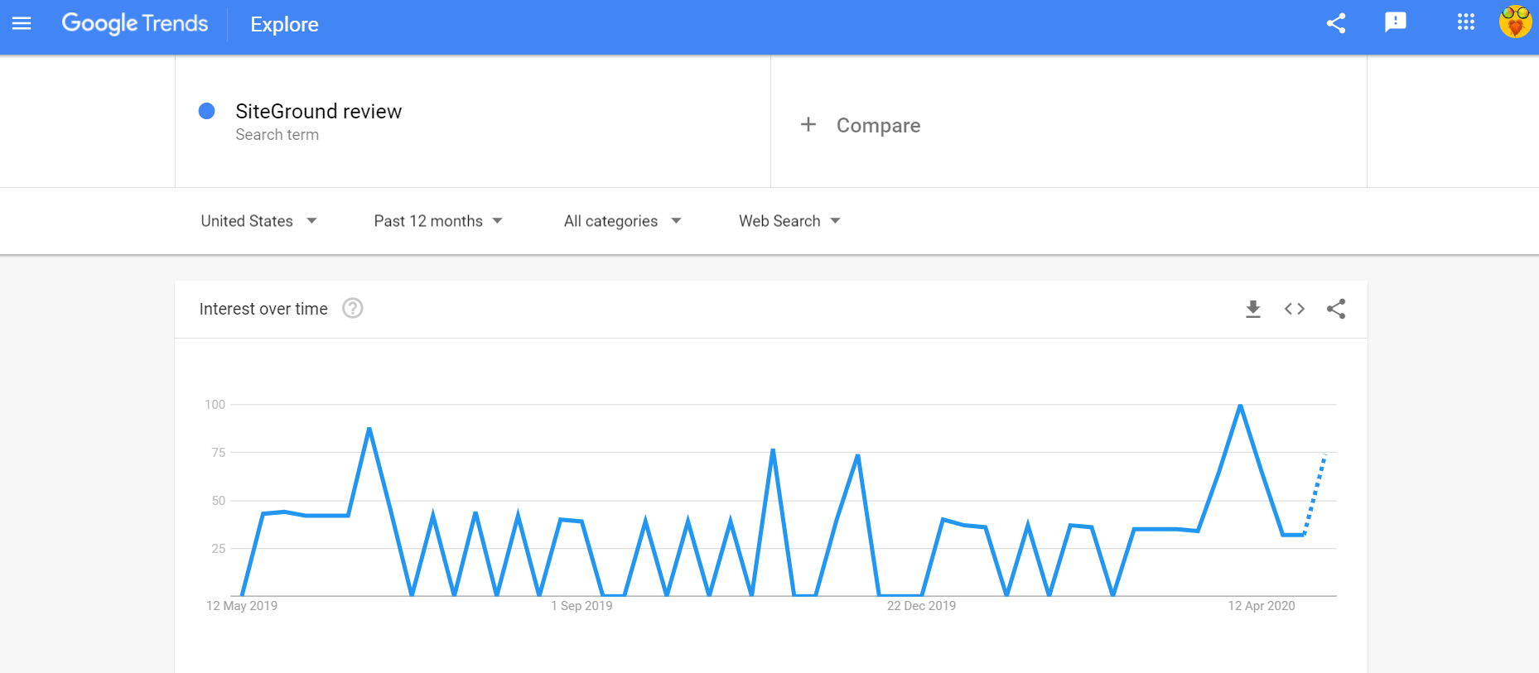Open the send feedback icon
The height and width of the screenshot is (673, 1539).
[1396, 22]
